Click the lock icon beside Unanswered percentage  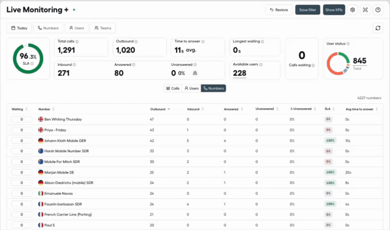[195, 73]
